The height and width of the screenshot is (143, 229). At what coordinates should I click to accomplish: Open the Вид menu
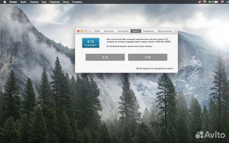[44, 2]
